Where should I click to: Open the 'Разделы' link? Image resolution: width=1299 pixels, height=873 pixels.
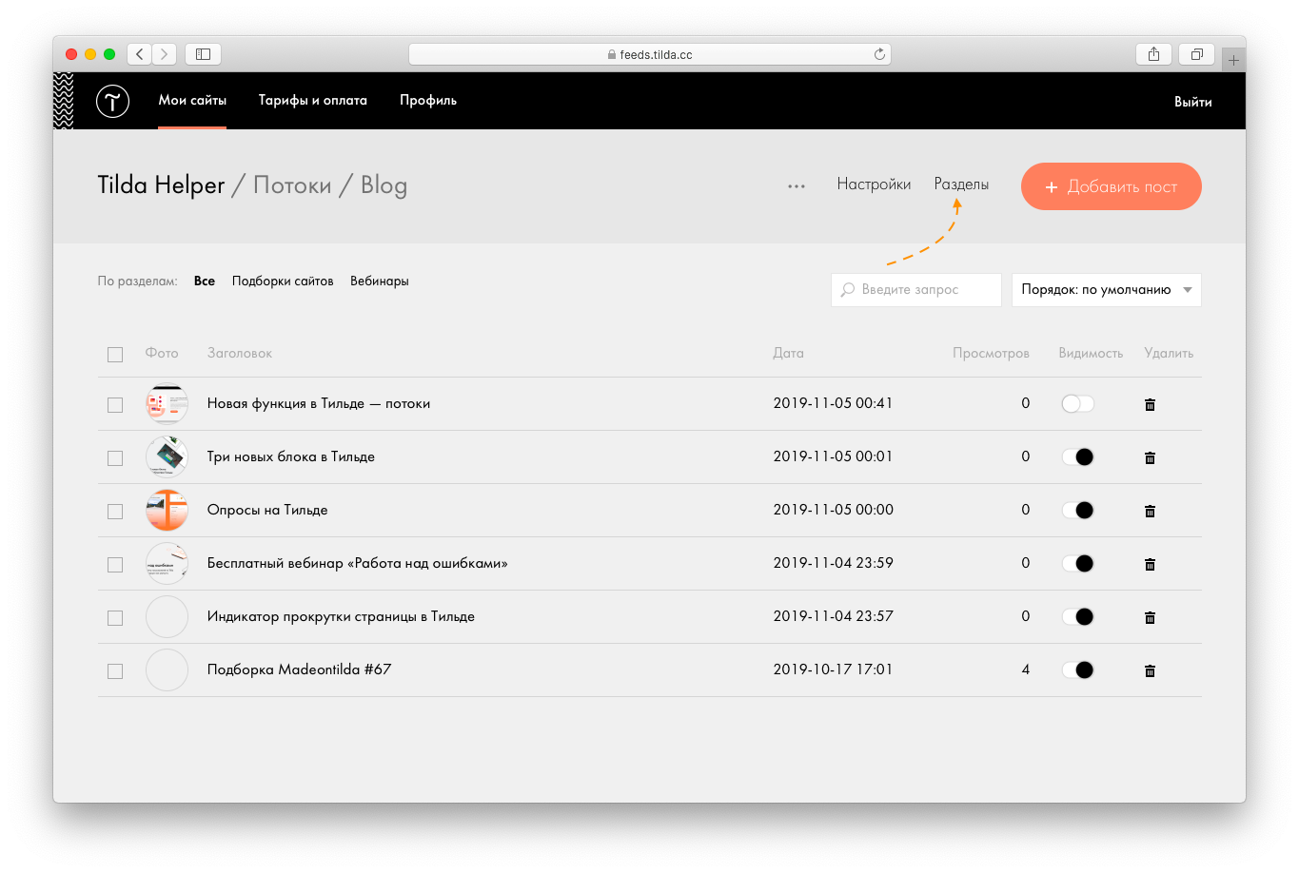coord(961,184)
